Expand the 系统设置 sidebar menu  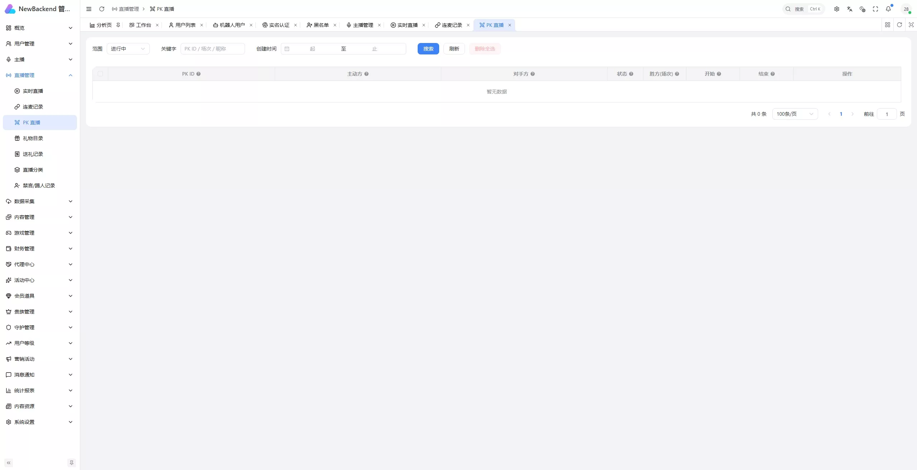tap(39, 422)
